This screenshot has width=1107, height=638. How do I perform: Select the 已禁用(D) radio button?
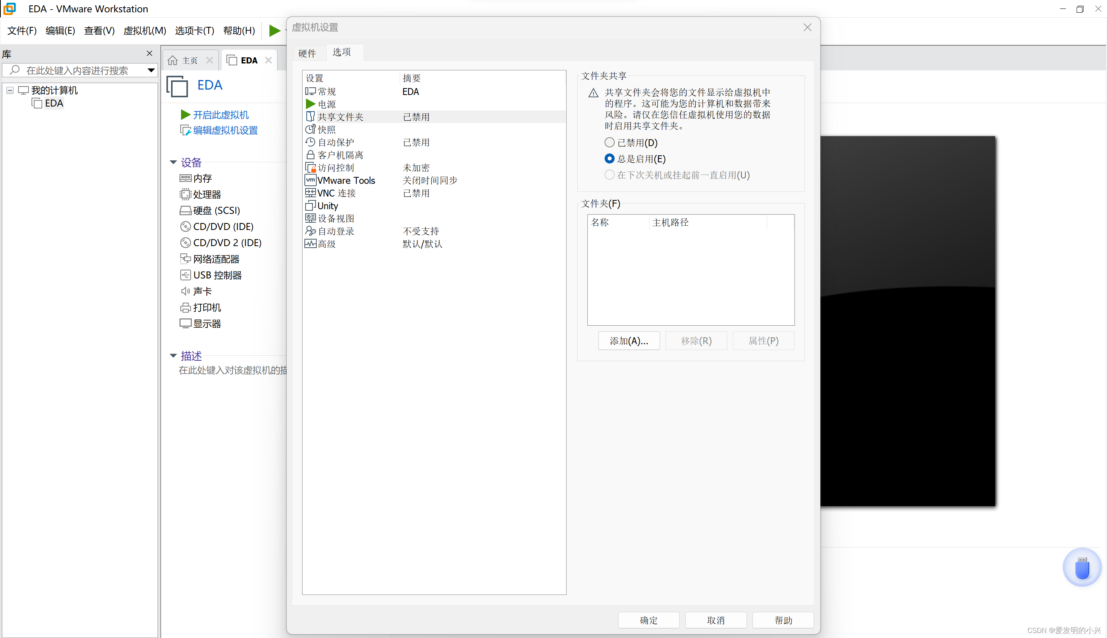(x=609, y=142)
